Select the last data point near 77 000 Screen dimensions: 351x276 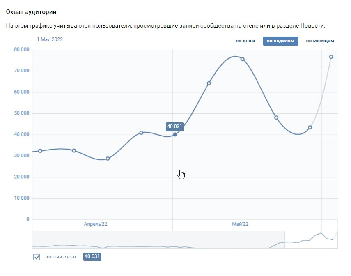click(x=331, y=57)
